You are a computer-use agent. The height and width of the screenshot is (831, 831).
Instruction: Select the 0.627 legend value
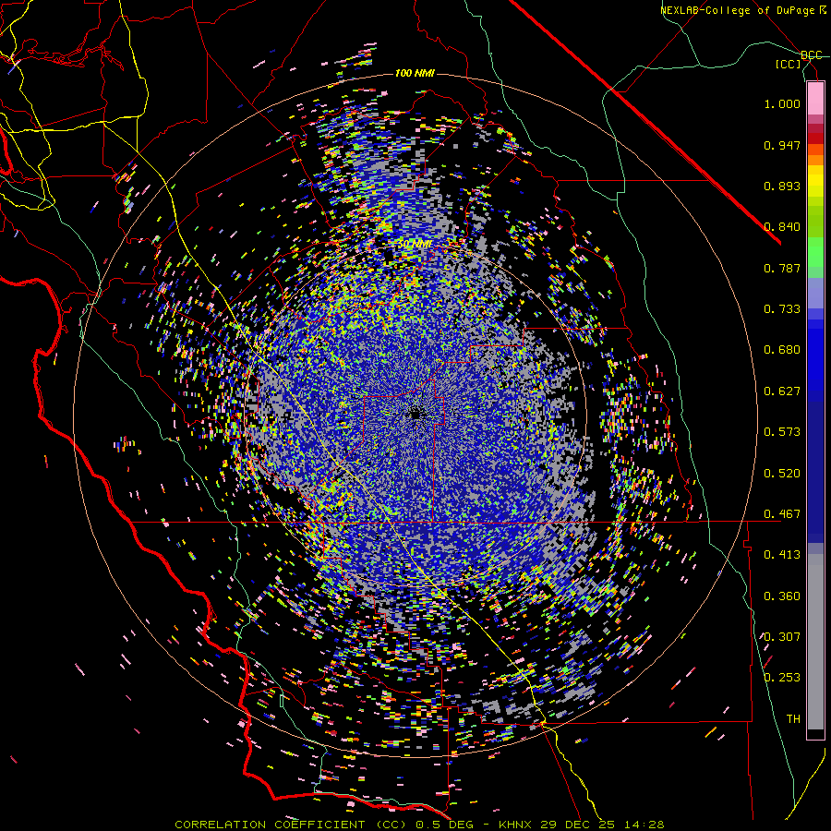coord(782,391)
